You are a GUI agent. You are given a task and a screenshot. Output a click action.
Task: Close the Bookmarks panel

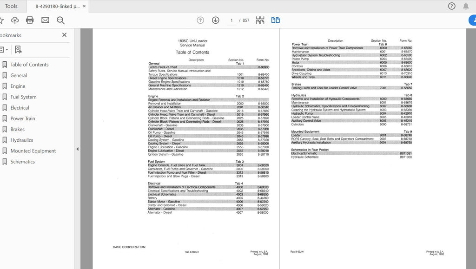click(64, 35)
